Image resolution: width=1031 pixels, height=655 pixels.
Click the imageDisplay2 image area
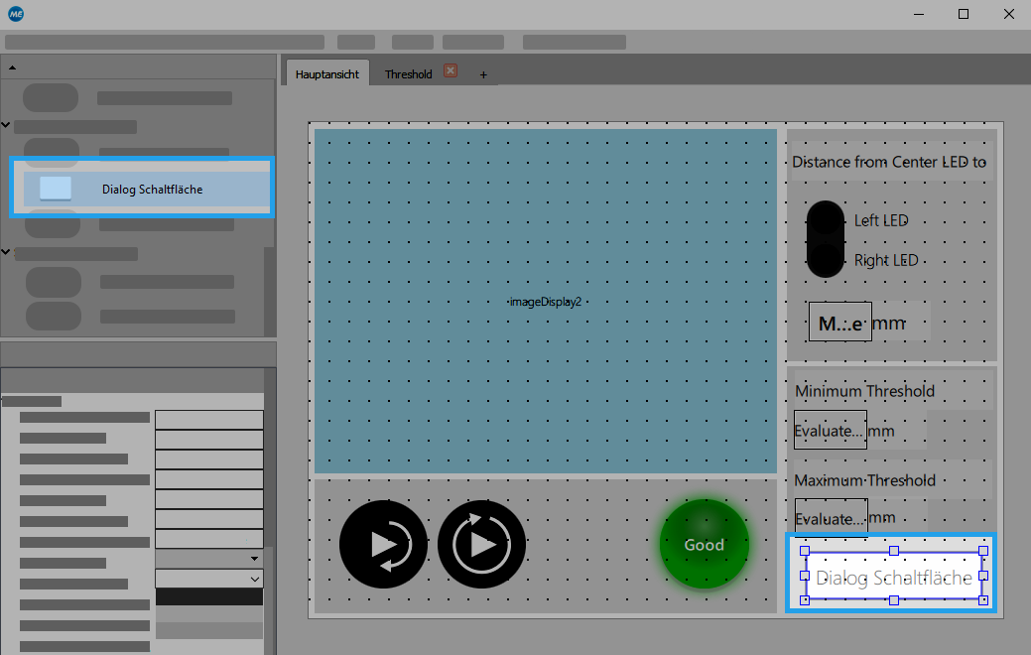point(546,301)
